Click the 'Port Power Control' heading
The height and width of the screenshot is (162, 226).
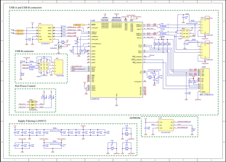click(25, 86)
